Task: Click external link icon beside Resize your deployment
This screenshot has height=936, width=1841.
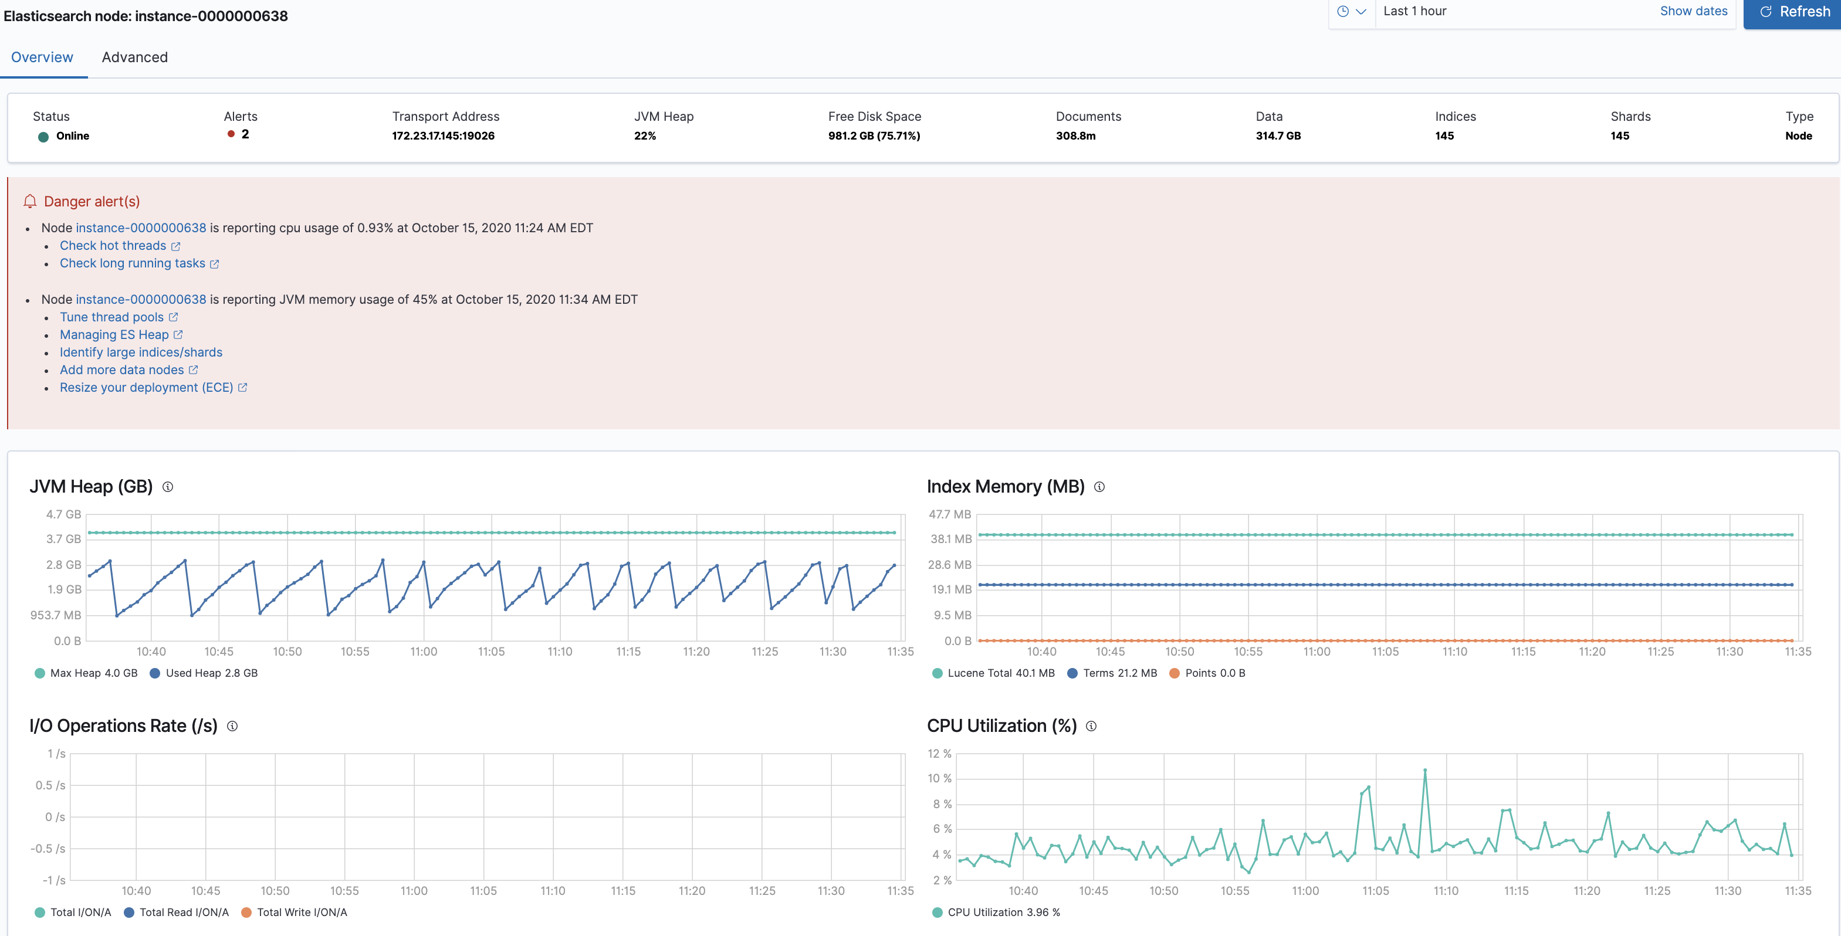Action: coord(242,388)
